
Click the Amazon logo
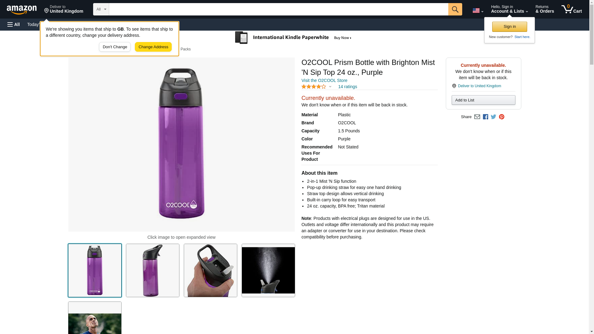22,10
